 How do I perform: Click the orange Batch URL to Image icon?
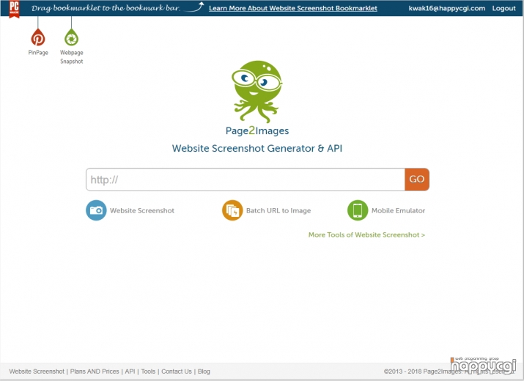point(232,210)
